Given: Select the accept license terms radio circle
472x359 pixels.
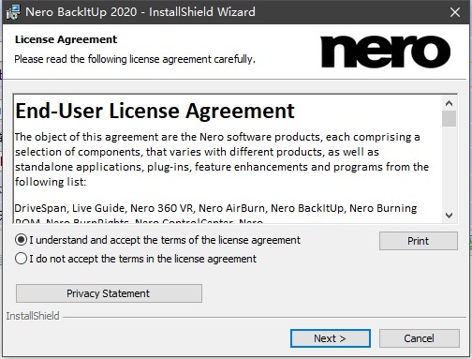Looking at the screenshot, I should click(x=21, y=240).
